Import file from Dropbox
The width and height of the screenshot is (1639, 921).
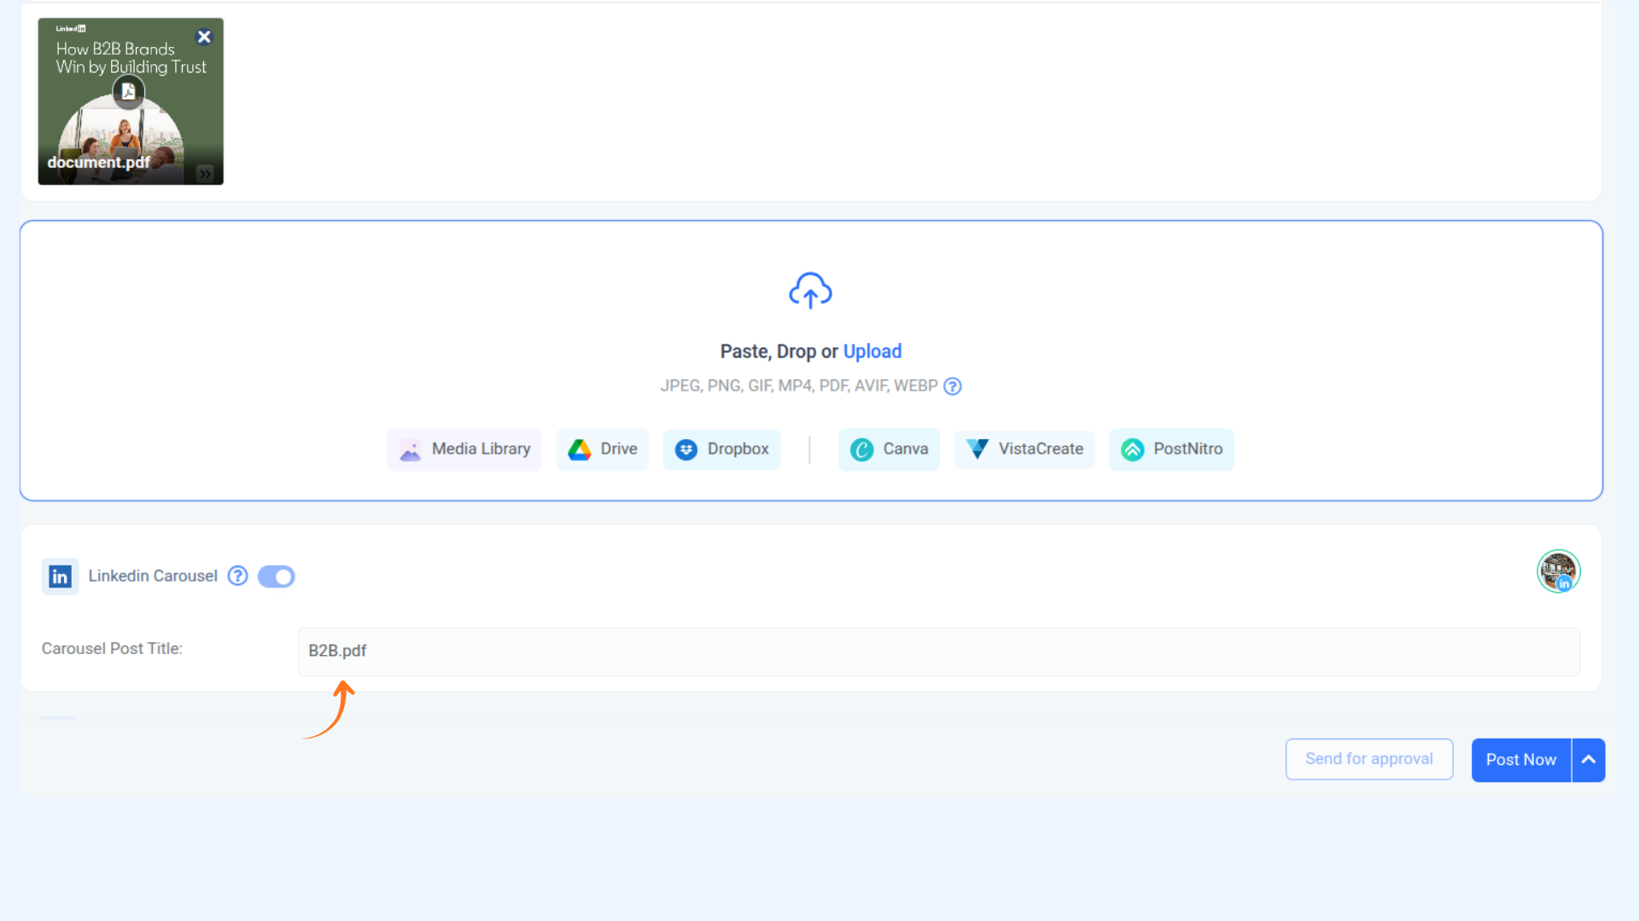tap(721, 449)
